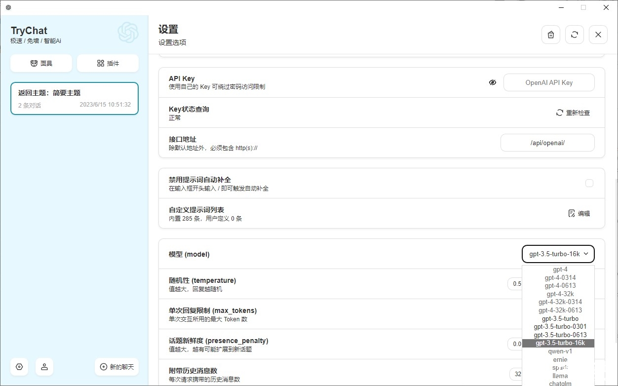Choose gpt-4-32k-0314 from the model list

[x=558, y=302]
